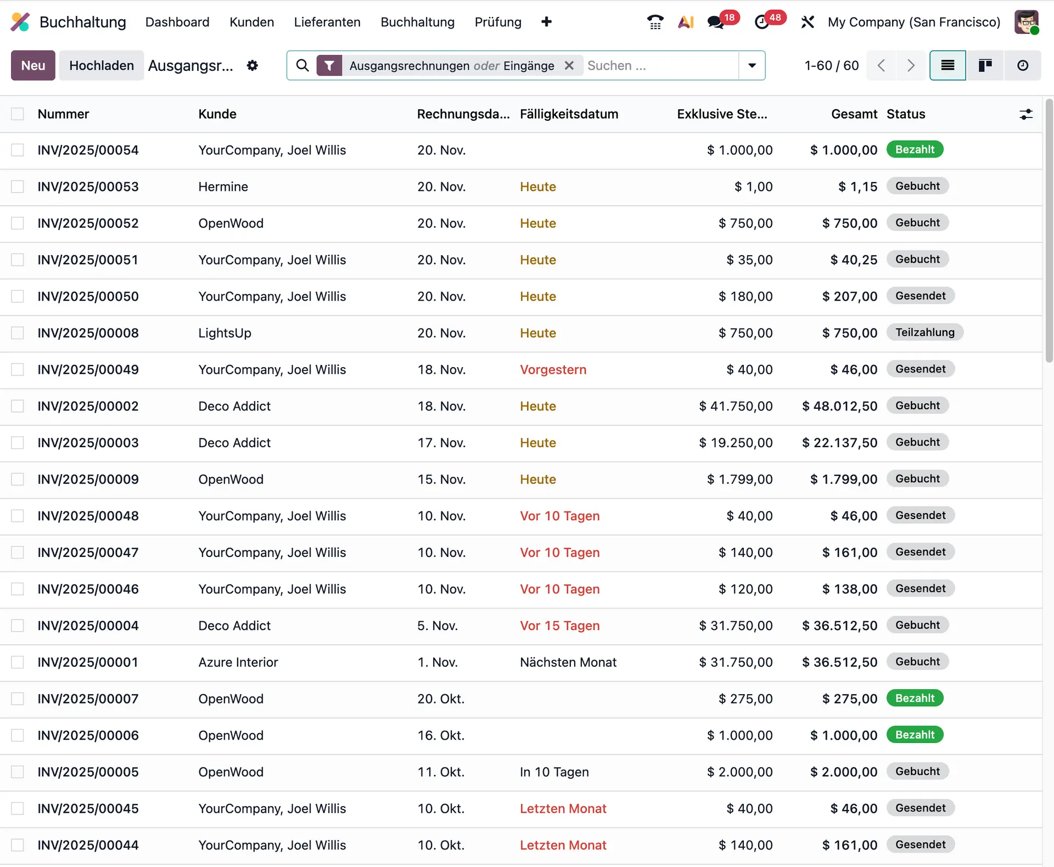1054x867 pixels.
Task: Click the Neu button
Action: [32, 65]
